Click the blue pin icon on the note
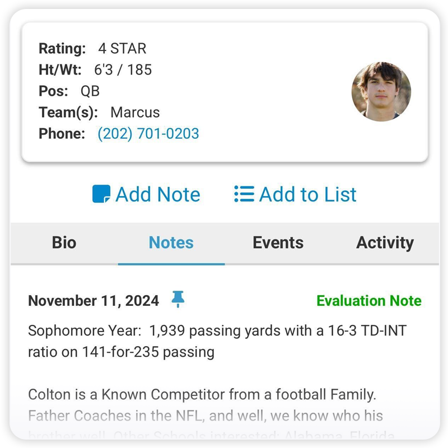The width and height of the screenshot is (448, 448). 178,300
